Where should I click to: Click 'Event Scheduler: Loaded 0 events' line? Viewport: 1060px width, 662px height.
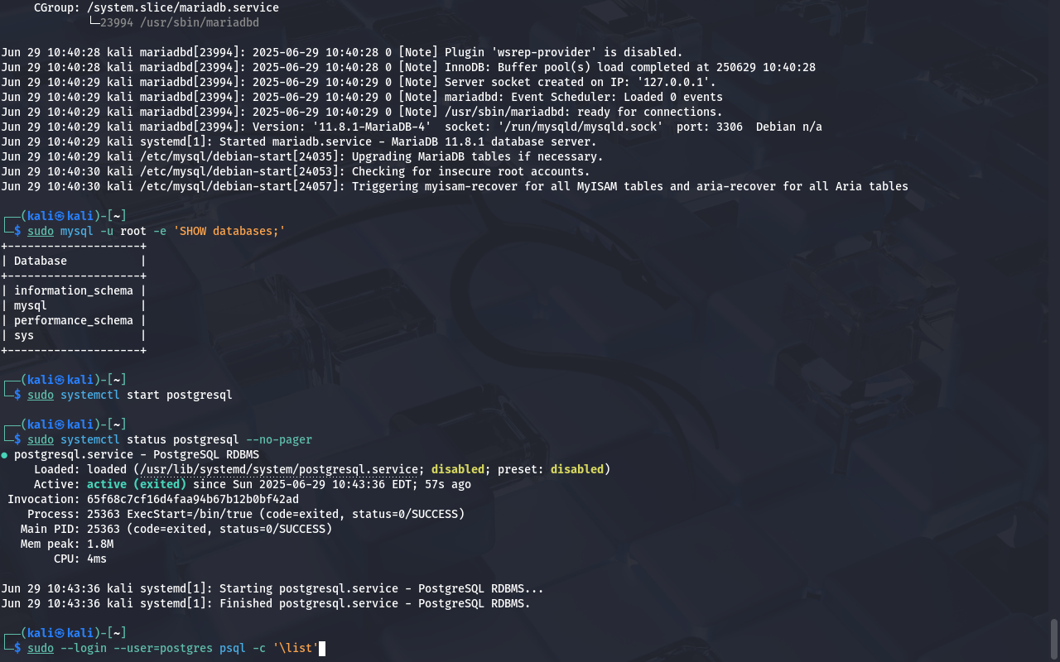(362, 97)
